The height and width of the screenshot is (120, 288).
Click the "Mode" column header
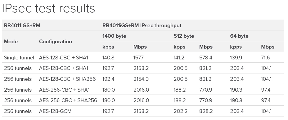11,42
